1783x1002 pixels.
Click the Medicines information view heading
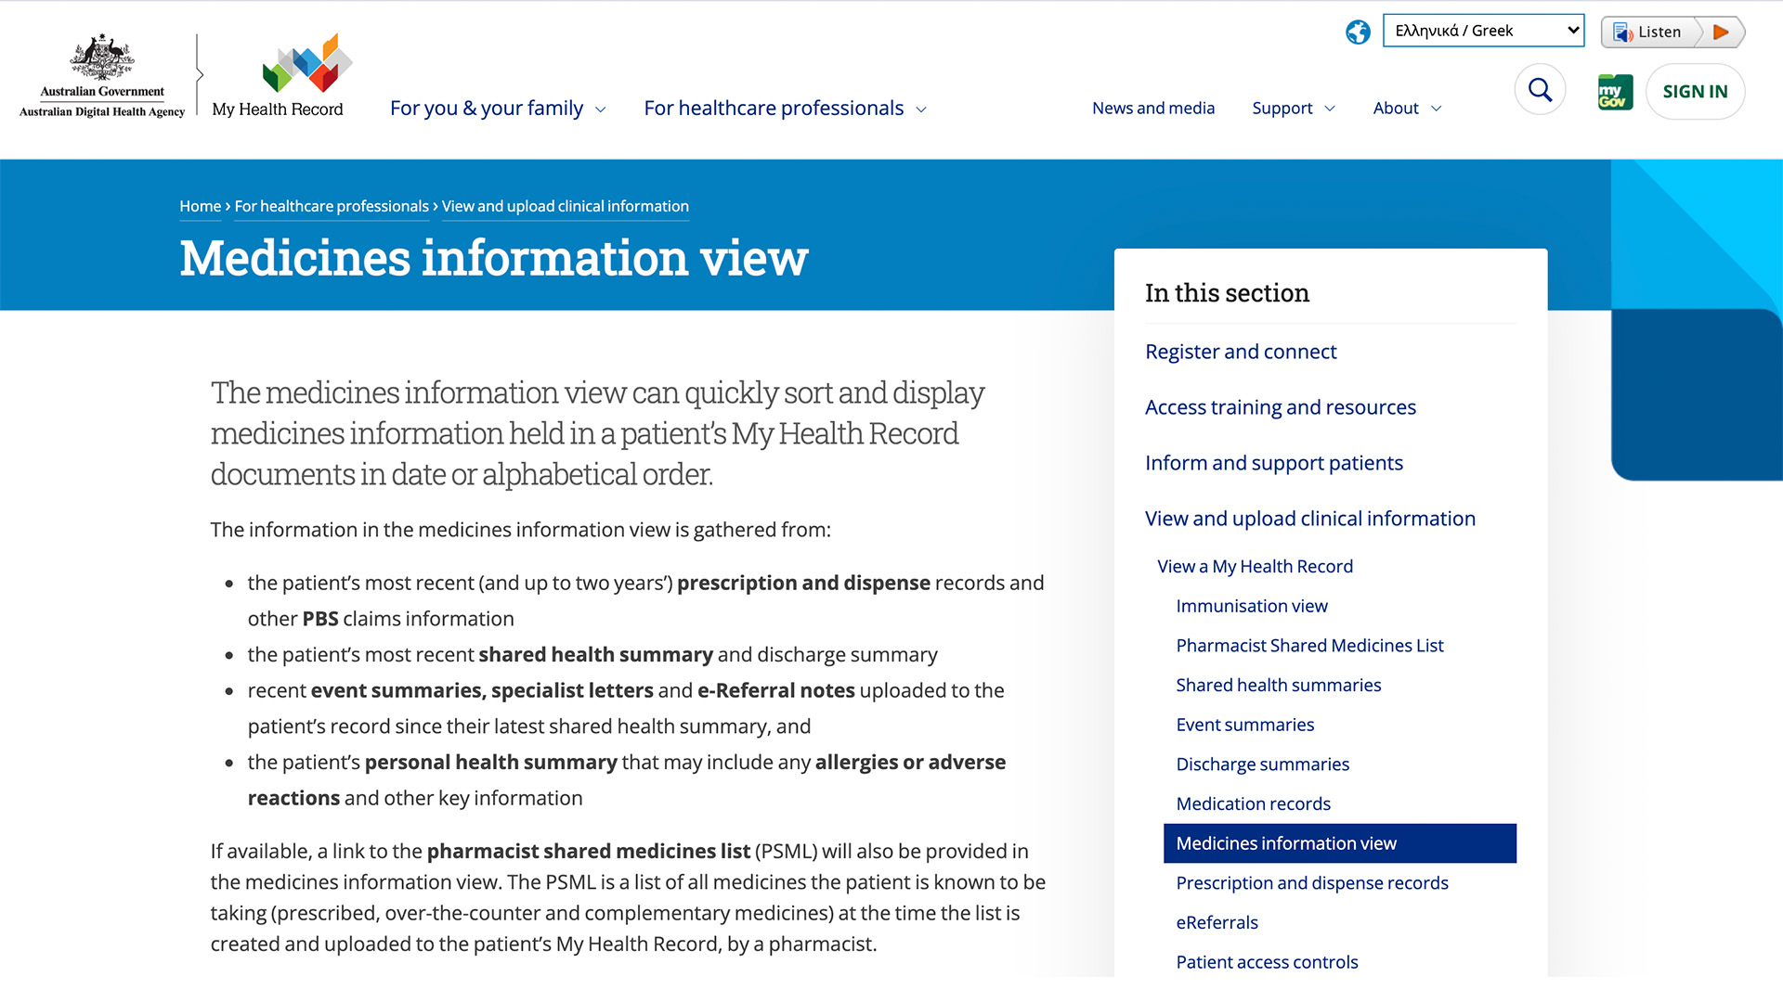[494, 258]
